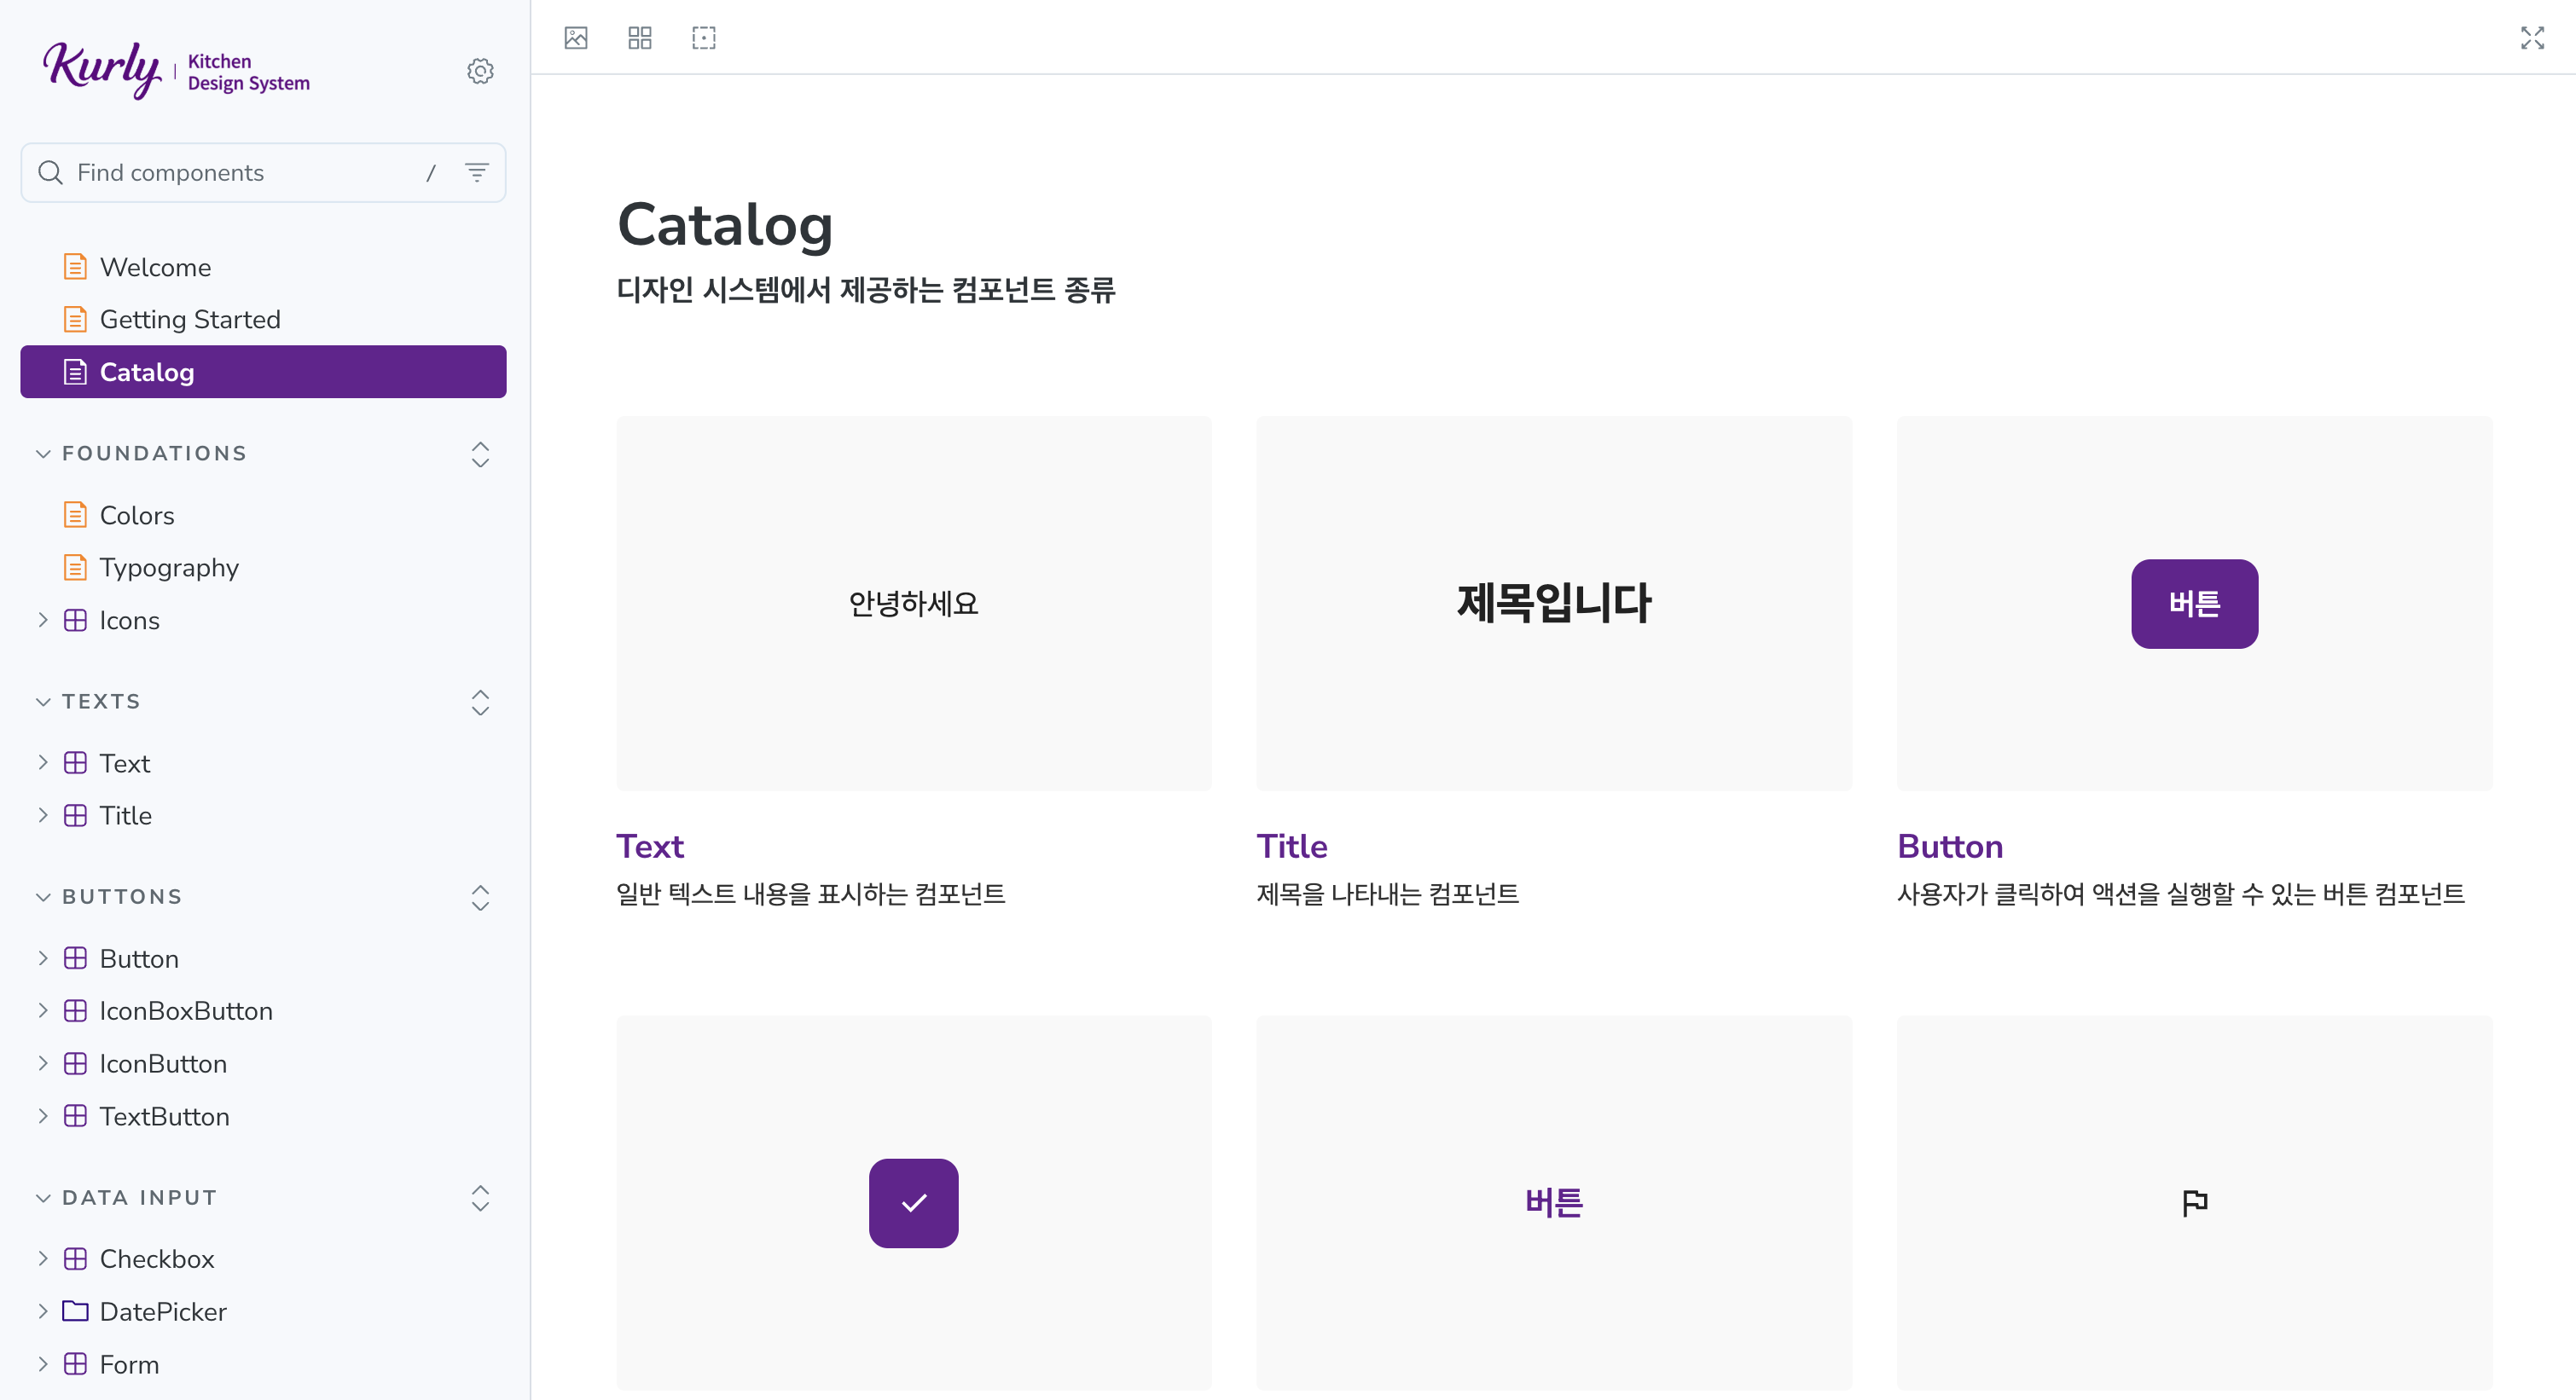Enable the measure tool in the toolbar

pyautogui.click(x=703, y=37)
